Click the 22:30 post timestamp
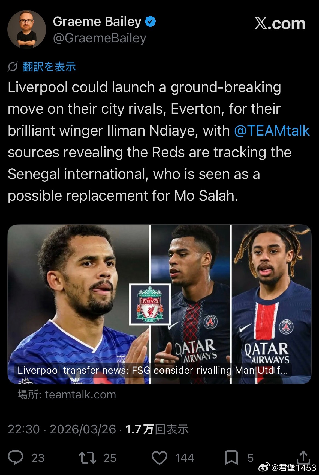Viewport: 319px width, 475px height. click(x=24, y=429)
